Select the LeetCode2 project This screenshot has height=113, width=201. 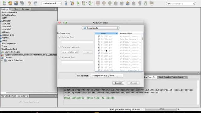(6, 26)
